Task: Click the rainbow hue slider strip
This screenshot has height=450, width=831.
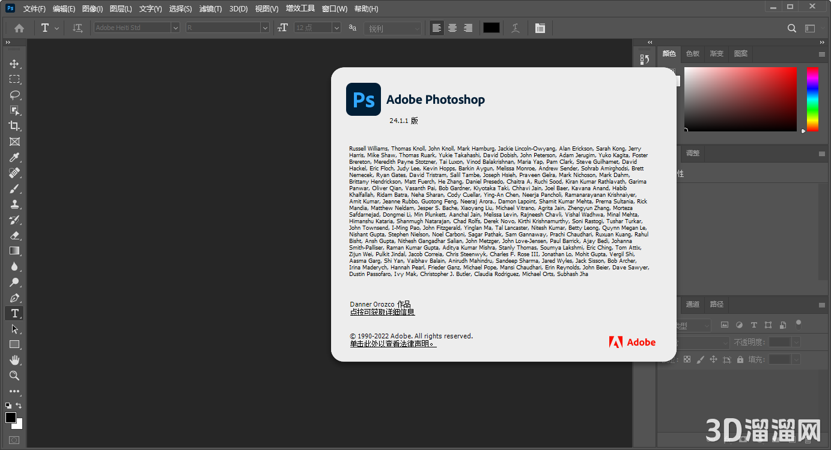Action: pos(812,99)
